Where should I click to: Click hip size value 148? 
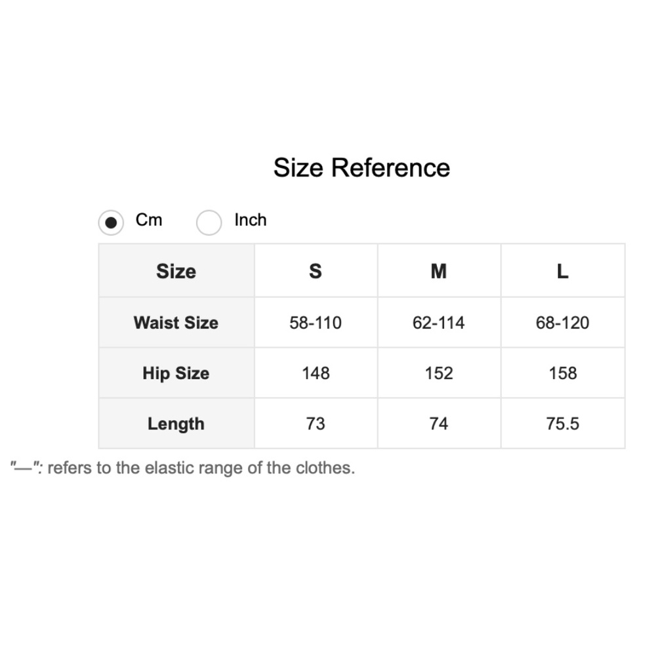[x=316, y=373]
